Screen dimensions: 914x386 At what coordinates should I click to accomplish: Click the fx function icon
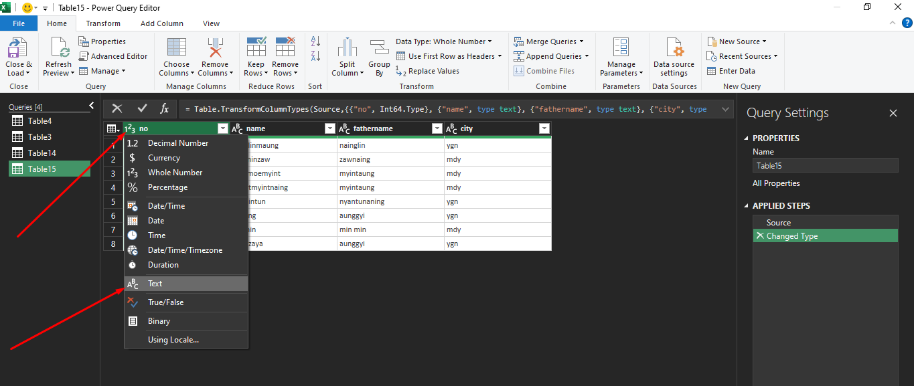pyautogui.click(x=165, y=108)
